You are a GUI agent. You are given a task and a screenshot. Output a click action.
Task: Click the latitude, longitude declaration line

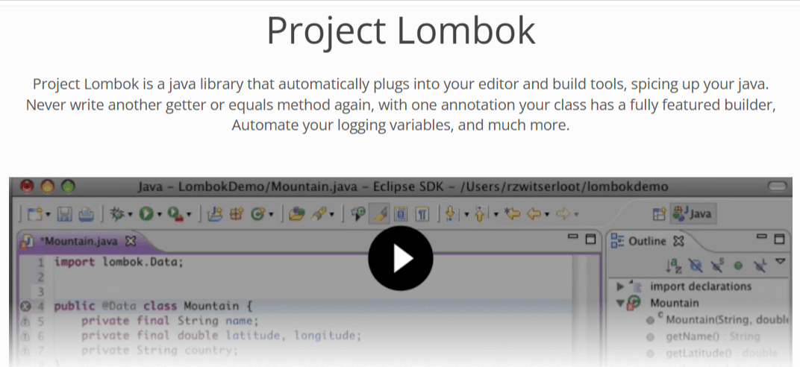(x=221, y=336)
